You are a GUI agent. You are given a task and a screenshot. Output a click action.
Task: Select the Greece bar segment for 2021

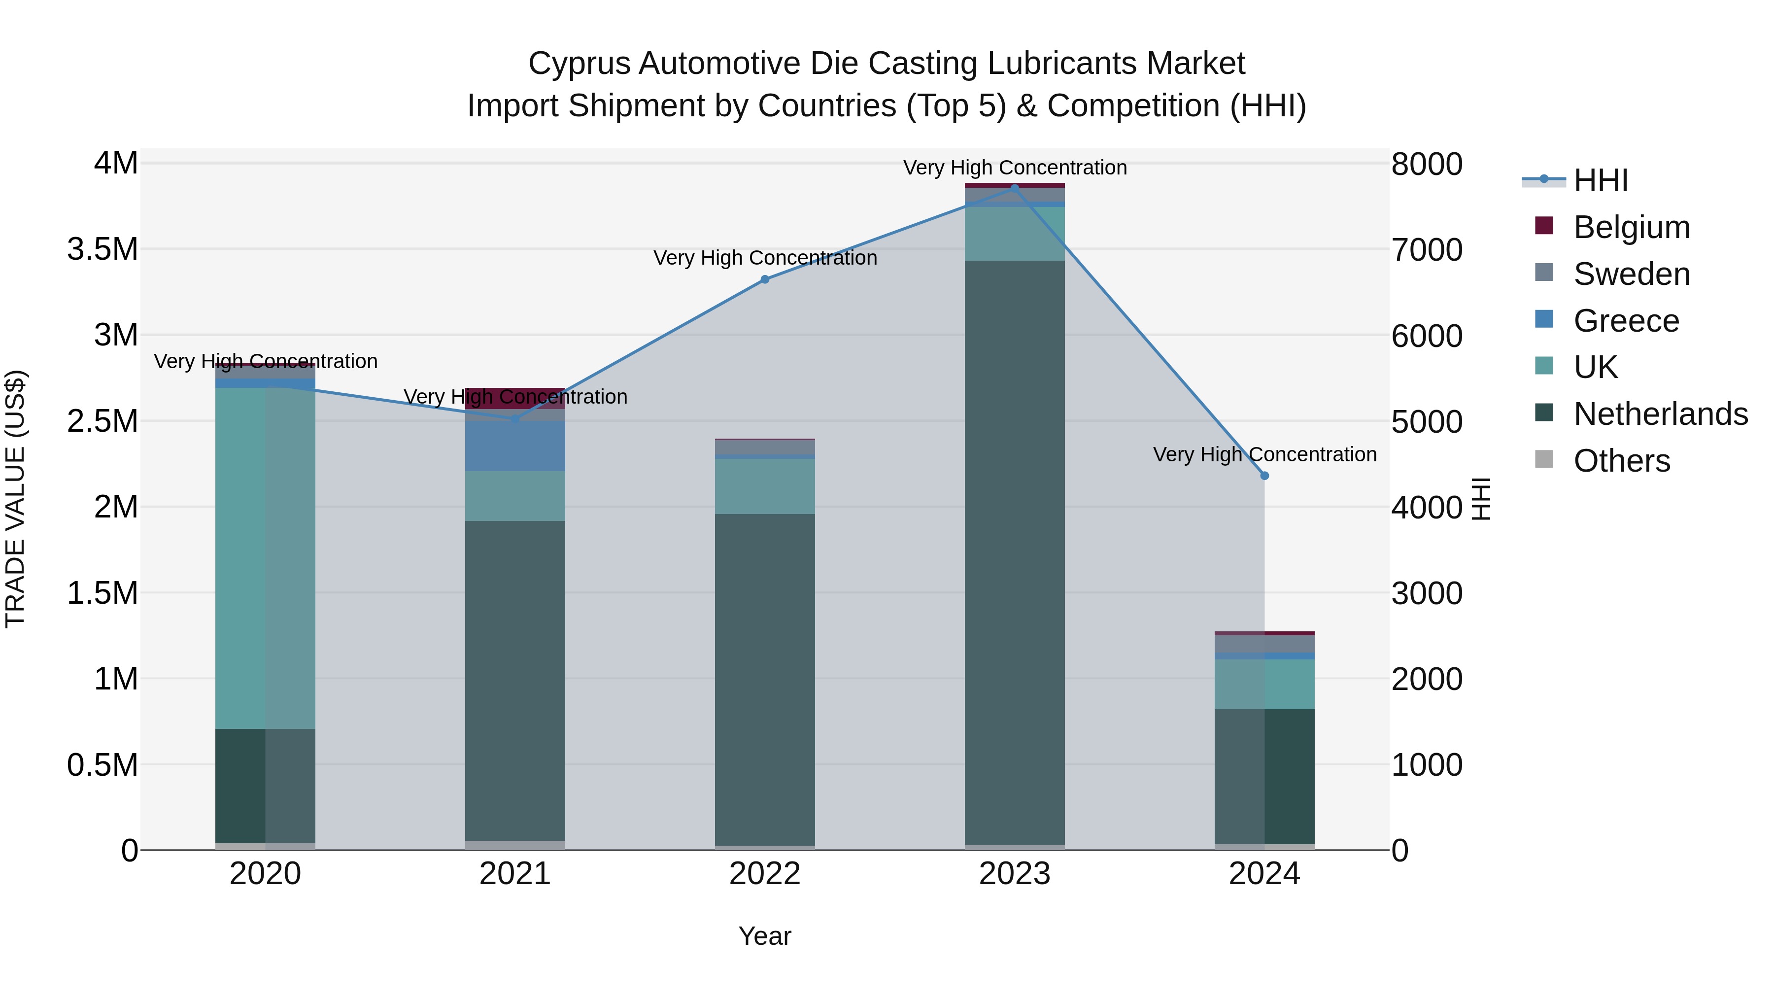tap(515, 447)
